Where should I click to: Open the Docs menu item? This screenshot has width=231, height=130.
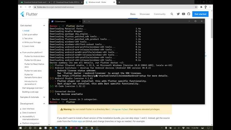[133, 14]
